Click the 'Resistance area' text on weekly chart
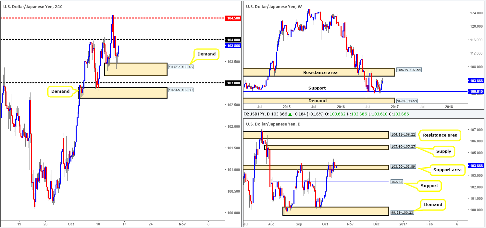 pyautogui.click(x=320, y=72)
